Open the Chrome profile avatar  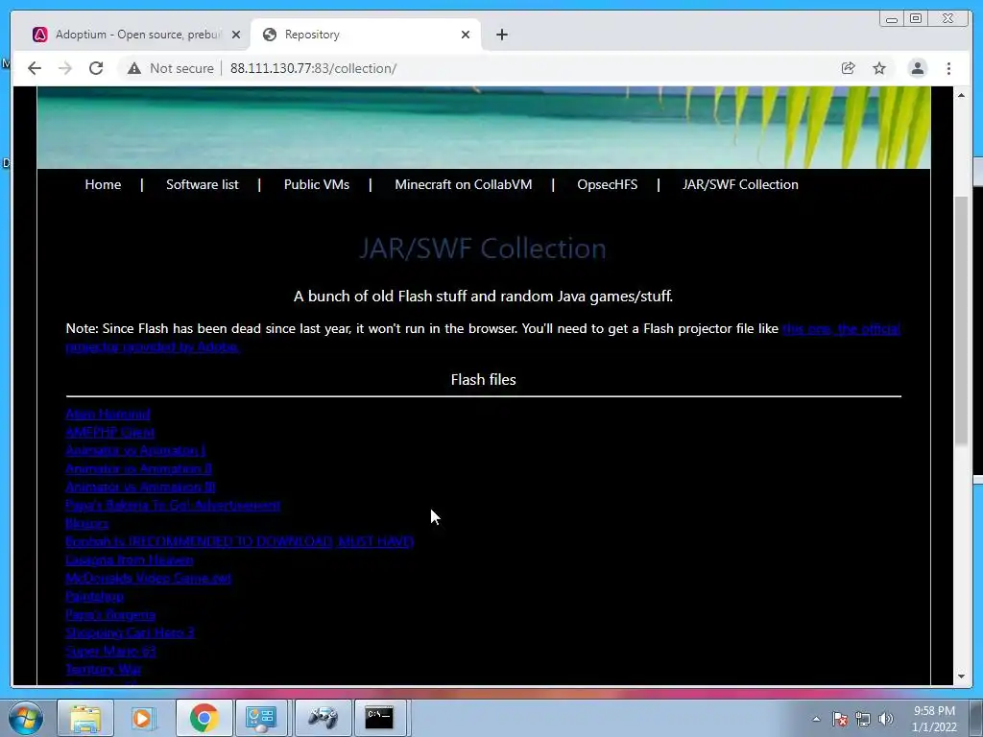click(917, 68)
